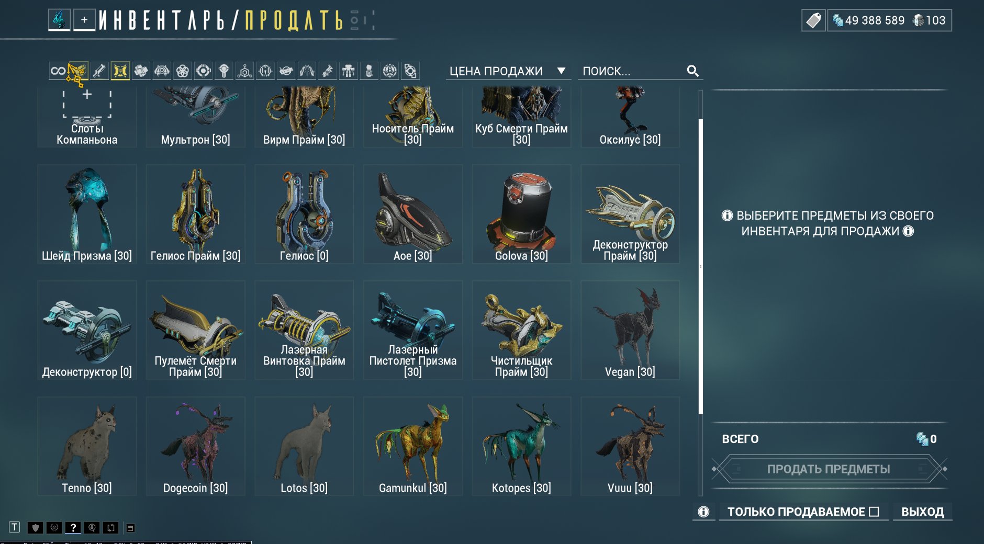This screenshot has height=544, width=984.
Task: Click the 'ИНВЕНТАРЬ' breadcrumb title
Action: click(x=162, y=20)
